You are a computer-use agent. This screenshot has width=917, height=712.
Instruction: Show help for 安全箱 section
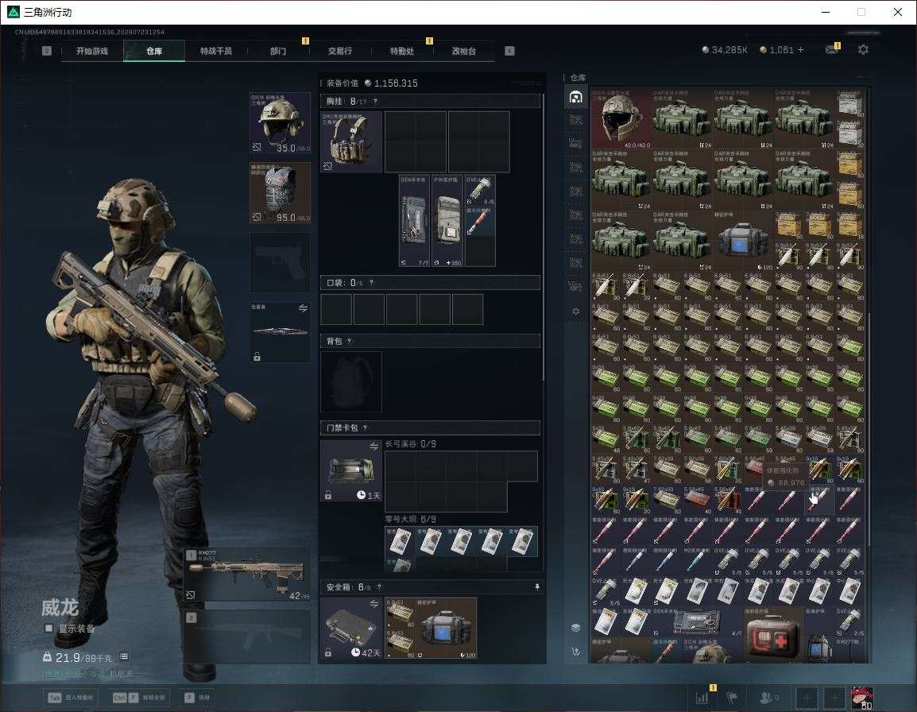pyautogui.click(x=379, y=586)
